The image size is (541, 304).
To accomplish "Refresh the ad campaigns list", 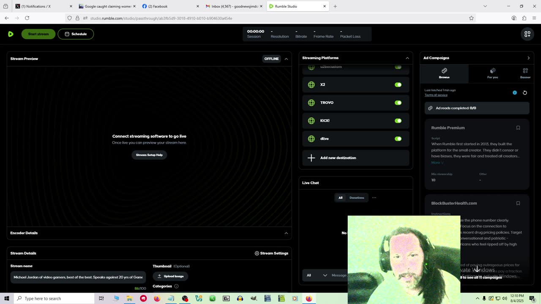I will 525,93.
